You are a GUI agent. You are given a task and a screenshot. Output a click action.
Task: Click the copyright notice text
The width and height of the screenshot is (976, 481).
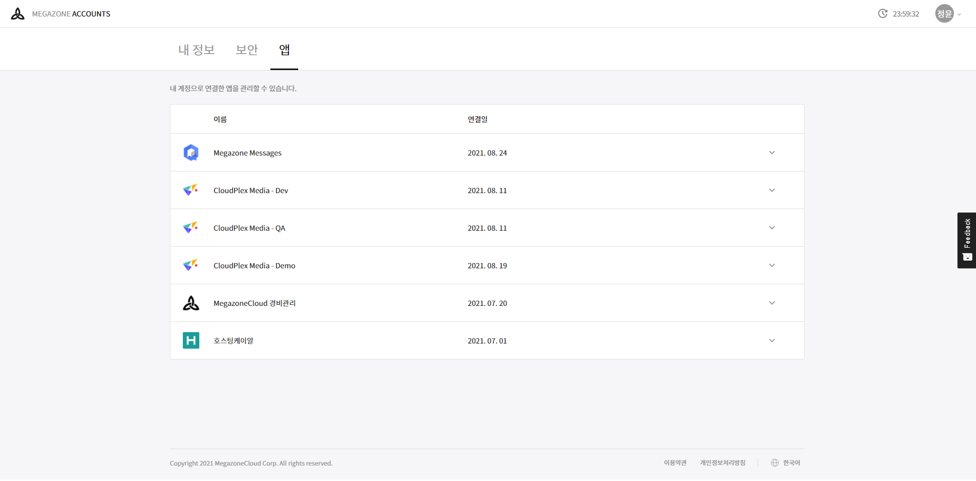point(251,463)
